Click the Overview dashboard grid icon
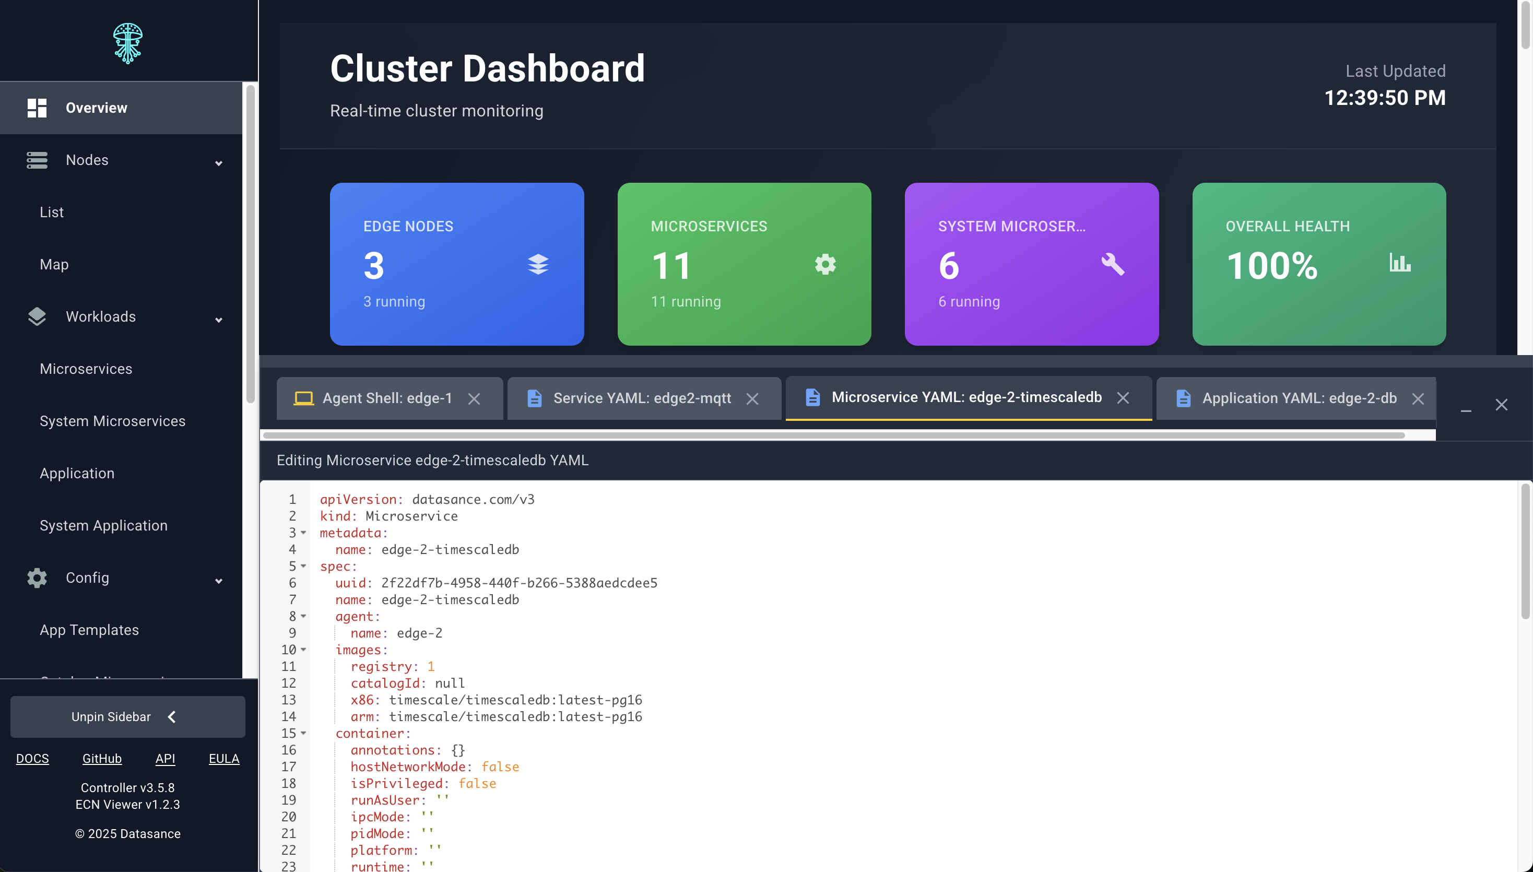The width and height of the screenshot is (1533, 872). coord(37,108)
